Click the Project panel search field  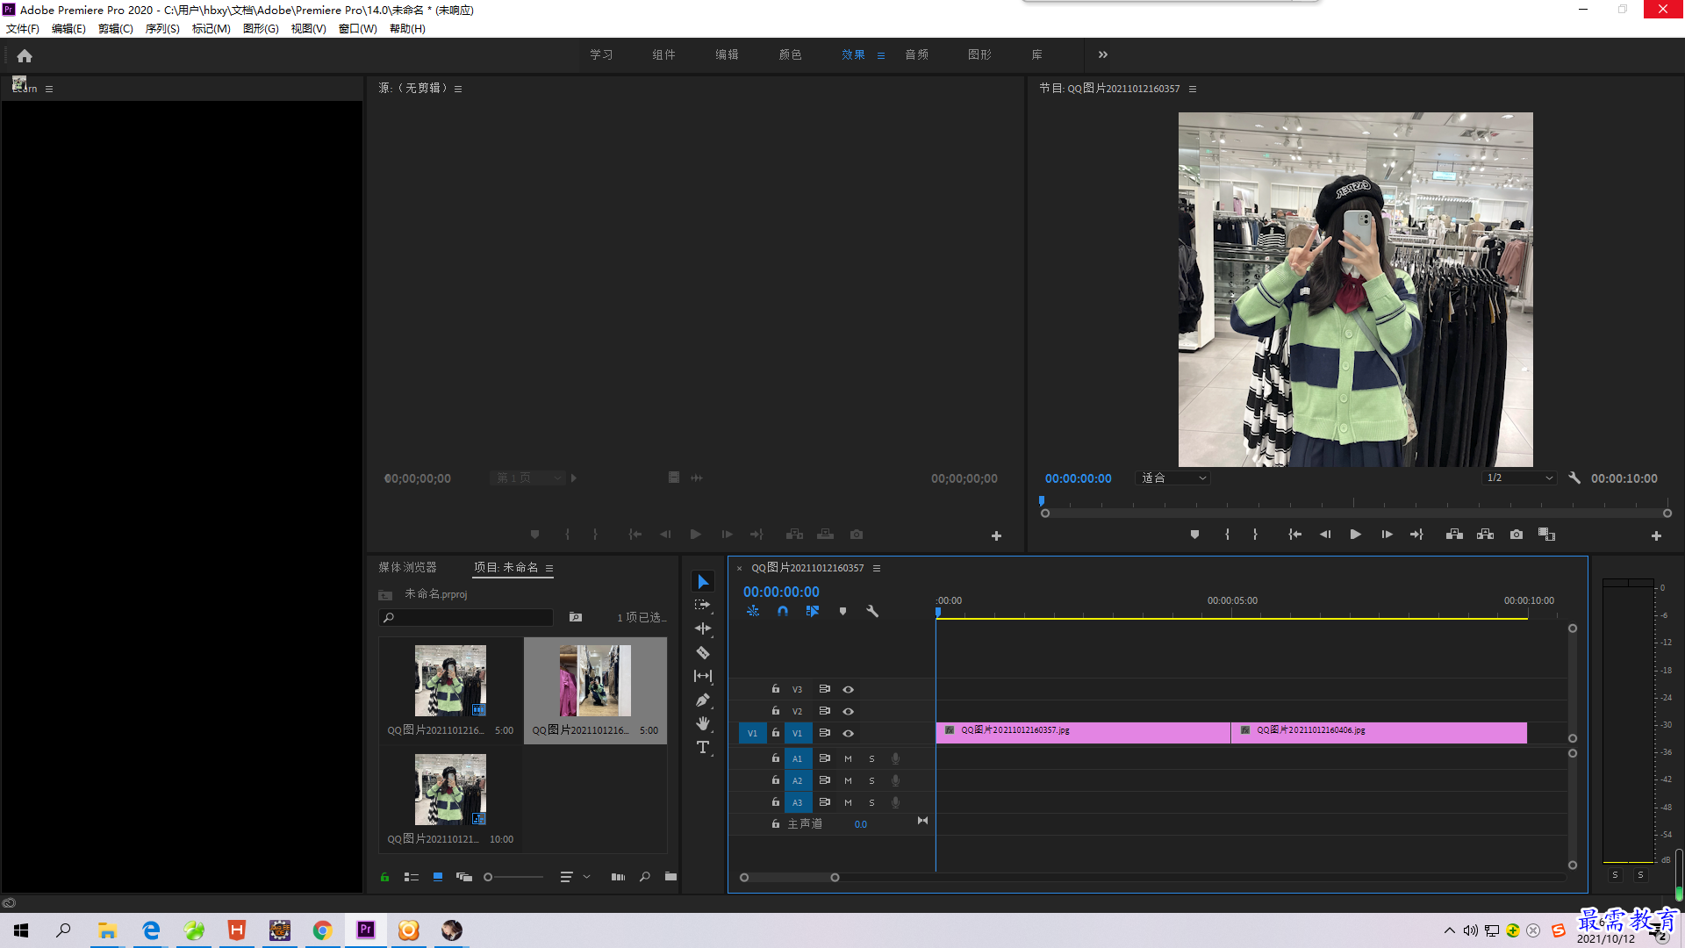click(x=466, y=617)
